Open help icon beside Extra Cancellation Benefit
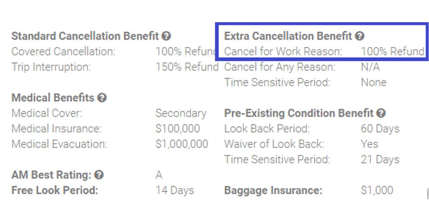Viewport: 429px width, 212px height. 360,36
